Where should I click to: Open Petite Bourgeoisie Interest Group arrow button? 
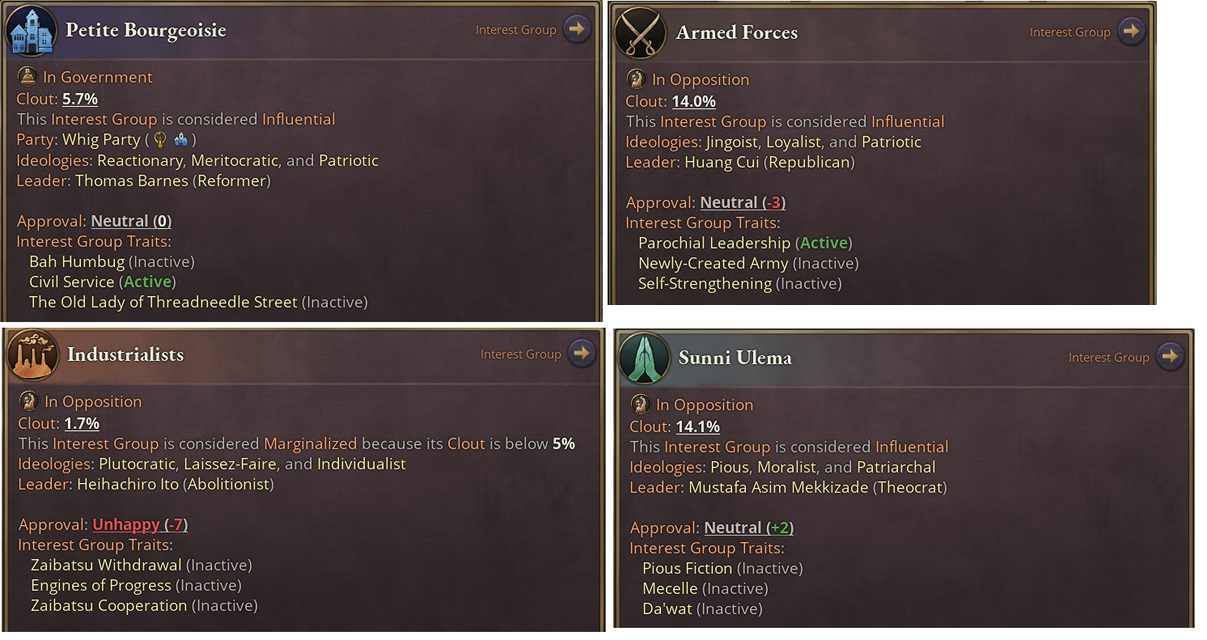pyautogui.click(x=578, y=29)
